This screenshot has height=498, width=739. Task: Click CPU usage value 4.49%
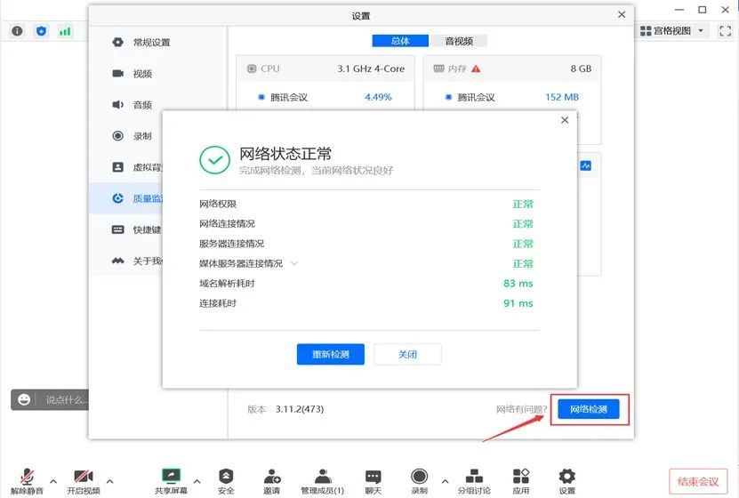point(378,97)
